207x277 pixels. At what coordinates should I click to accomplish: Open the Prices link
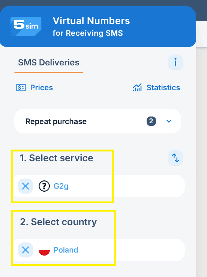(x=42, y=88)
